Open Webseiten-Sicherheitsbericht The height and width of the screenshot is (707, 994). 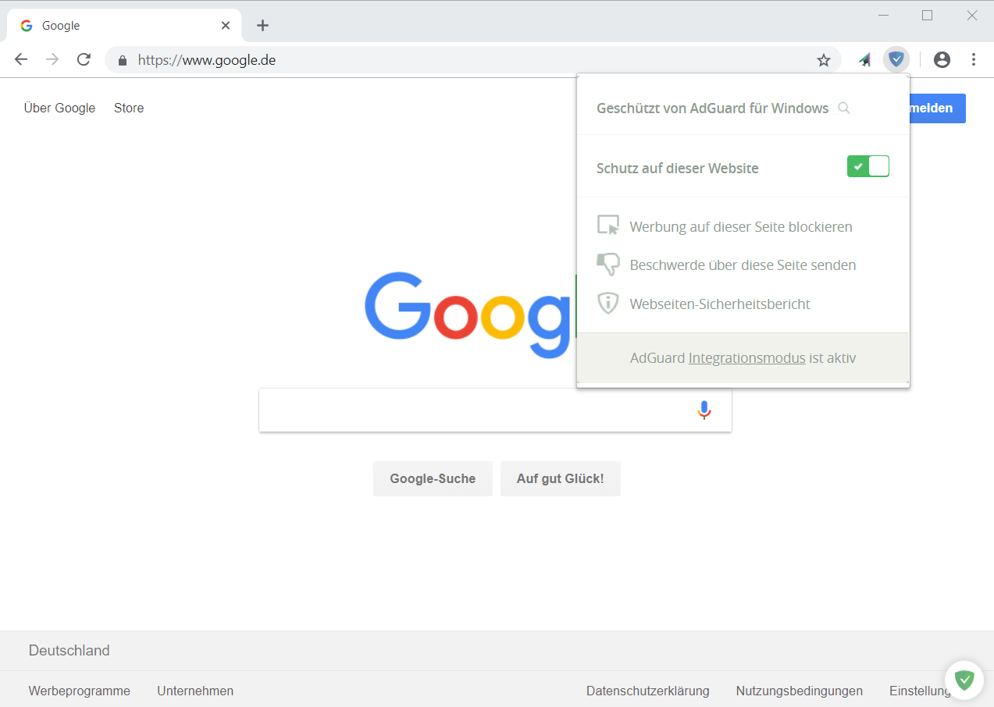(720, 304)
